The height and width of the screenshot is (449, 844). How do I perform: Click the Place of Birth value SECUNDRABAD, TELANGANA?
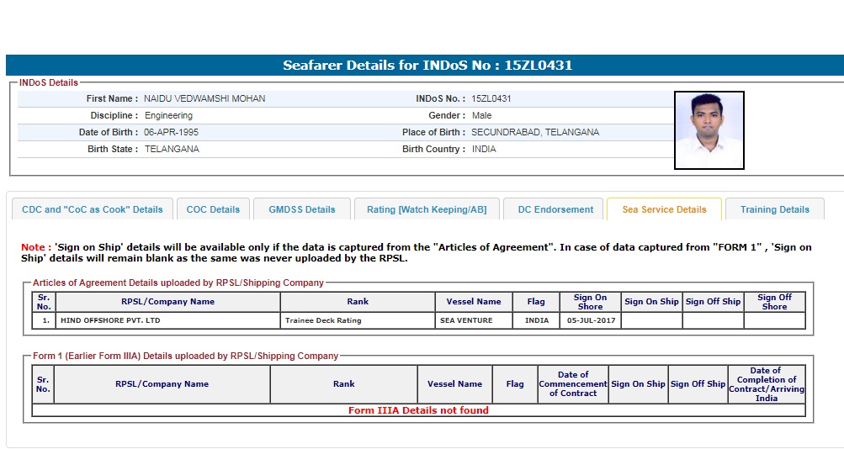(535, 132)
